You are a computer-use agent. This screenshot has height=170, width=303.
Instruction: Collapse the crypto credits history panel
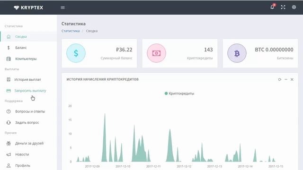click(286, 79)
